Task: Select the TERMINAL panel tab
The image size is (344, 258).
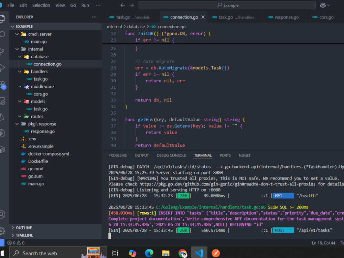Action: 203,155
